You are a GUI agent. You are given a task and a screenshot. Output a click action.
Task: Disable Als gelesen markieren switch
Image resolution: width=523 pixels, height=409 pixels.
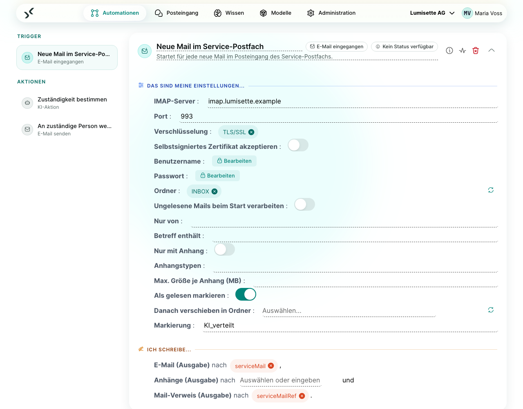coord(246,294)
